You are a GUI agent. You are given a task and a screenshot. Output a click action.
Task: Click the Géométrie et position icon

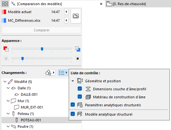pyautogui.click(x=80, y=81)
